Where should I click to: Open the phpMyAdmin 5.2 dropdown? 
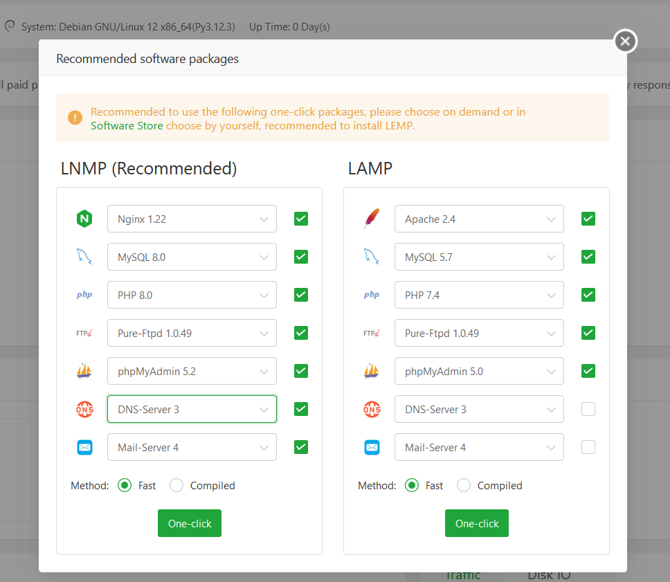click(x=192, y=371)
